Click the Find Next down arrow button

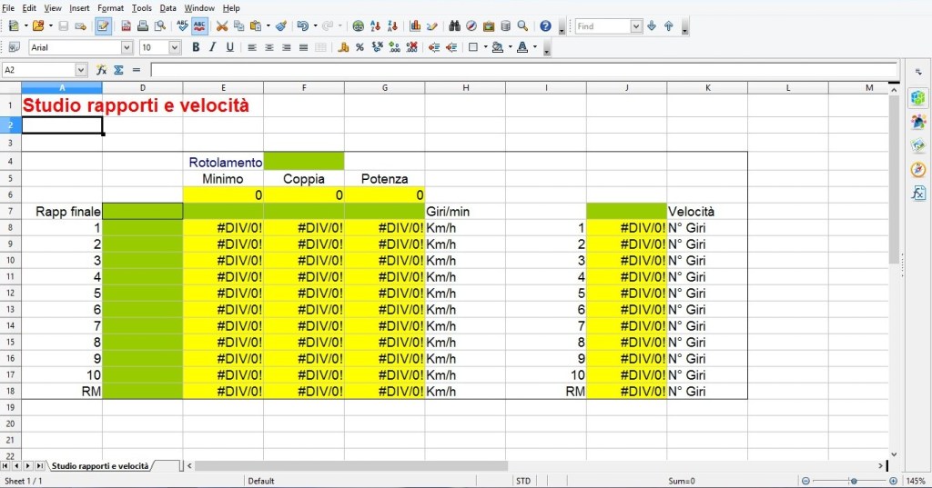[652, 26]
